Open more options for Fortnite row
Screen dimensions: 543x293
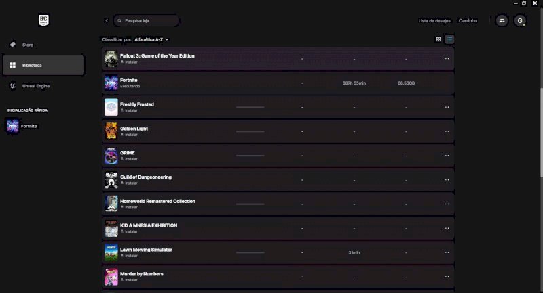coord(447,83)
